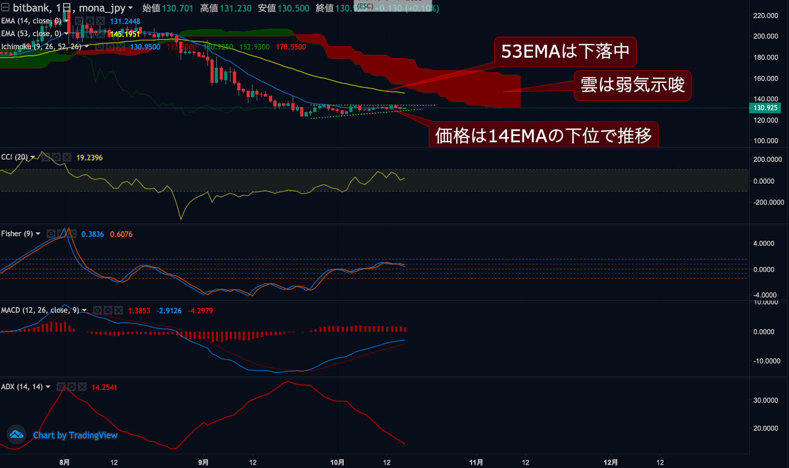789x468 pixels.
Task: Remove the MACD indicator with X icon
Action: click(x=119, y=310)
